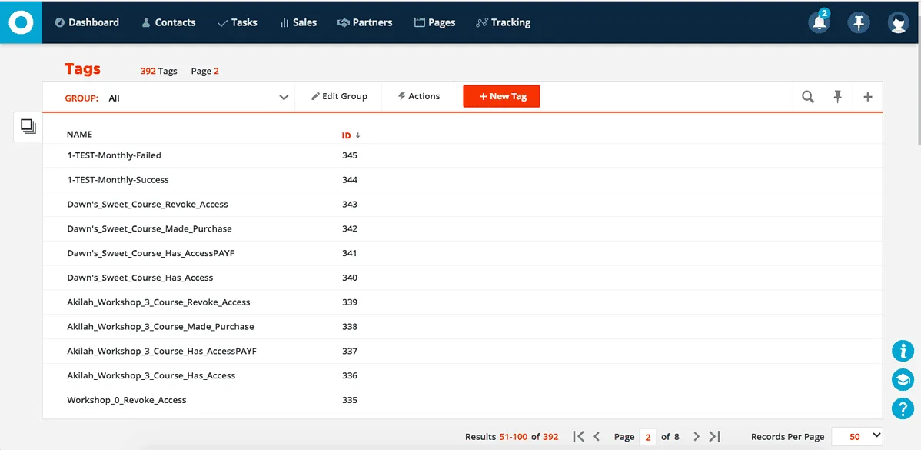Image resolution: width=921 pixels, height=450 pixels.
Task: Navigate to the Contacts section
Action: [x=168, y=22]
